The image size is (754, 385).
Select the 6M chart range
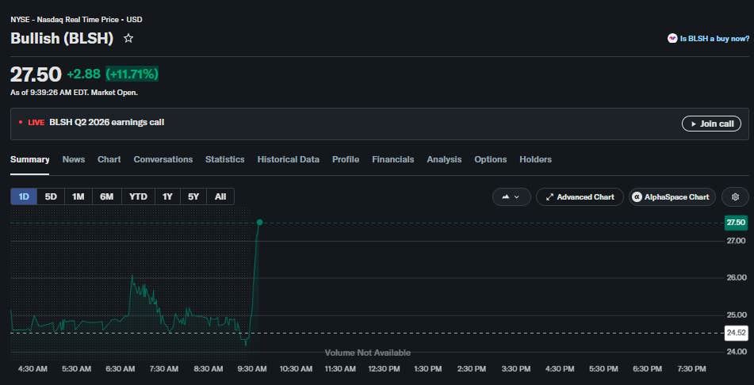106,196
